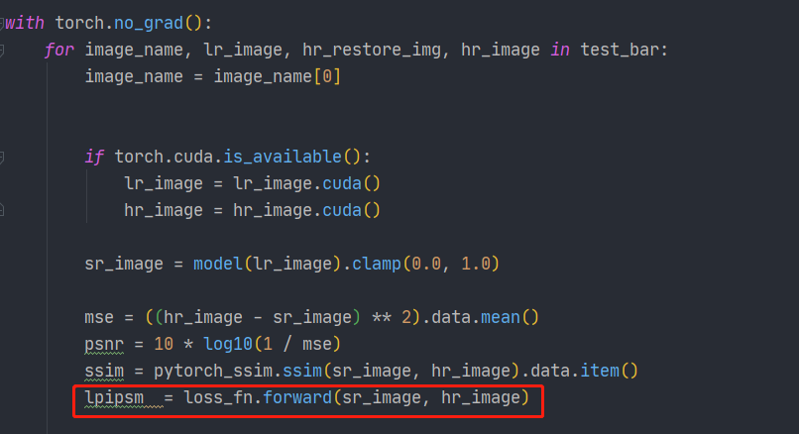This screenshot has height=434, width=799.
Task: Click the 'lpipsm' variable
Action: (114, 398)
